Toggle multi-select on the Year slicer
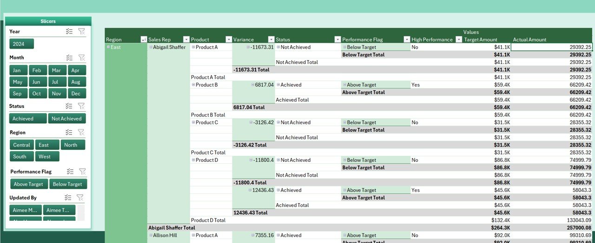 (x=69, y=32)
